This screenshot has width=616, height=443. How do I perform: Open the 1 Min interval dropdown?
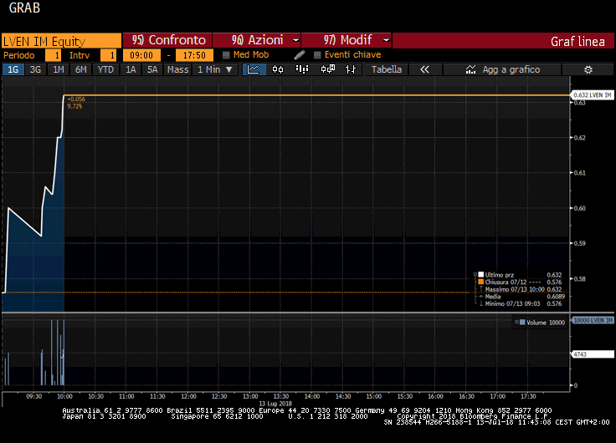[214, 69]
